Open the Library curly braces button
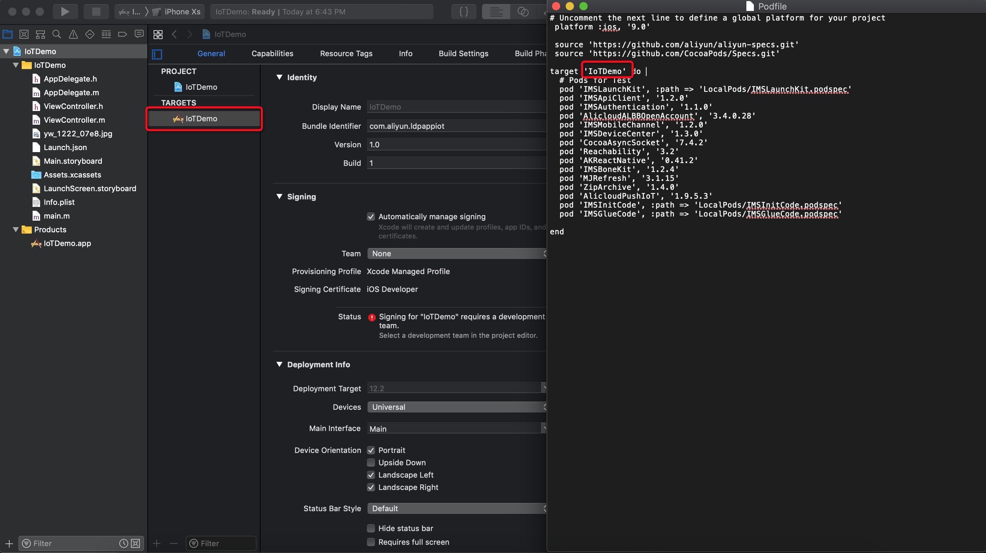 464,11
